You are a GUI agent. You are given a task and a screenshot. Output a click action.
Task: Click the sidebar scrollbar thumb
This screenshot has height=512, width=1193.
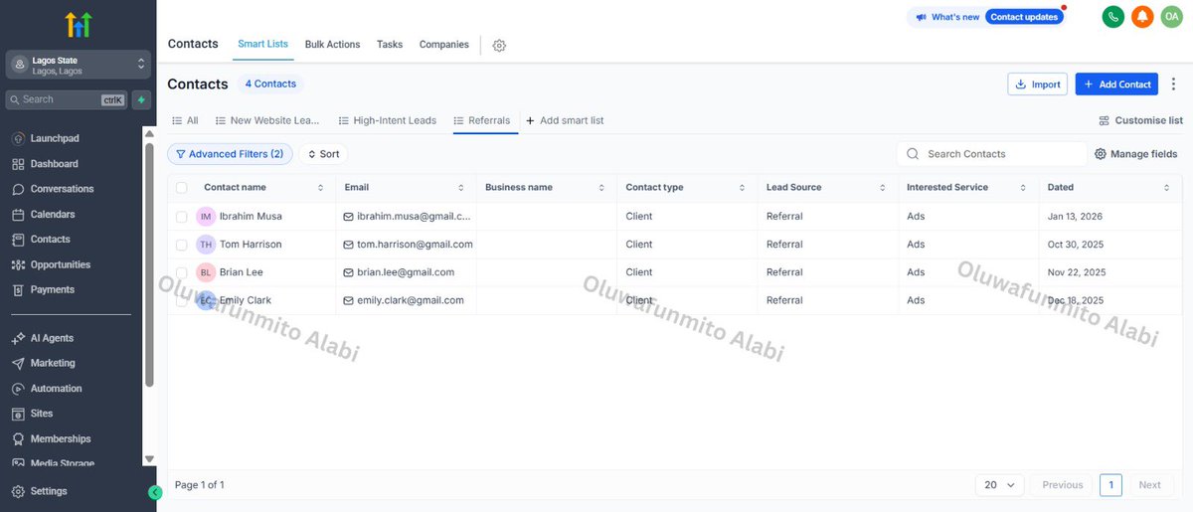[149, 263]
